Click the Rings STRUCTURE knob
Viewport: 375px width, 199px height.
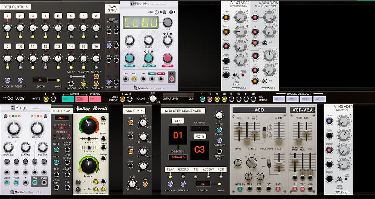(x=37, y=128)
